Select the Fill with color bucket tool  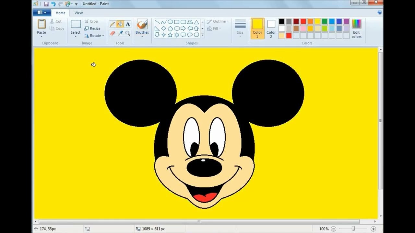point(120,24)
